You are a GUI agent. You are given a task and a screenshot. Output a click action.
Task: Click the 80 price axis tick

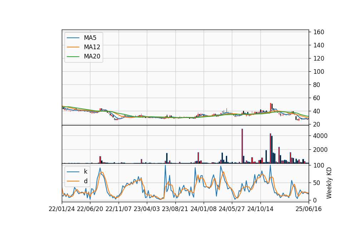tap(317, 85)
